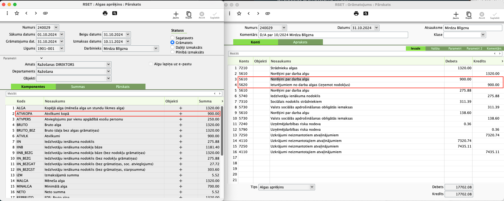
Task: Sort by Summa column header in Komponentes
Action: point(205,101)
